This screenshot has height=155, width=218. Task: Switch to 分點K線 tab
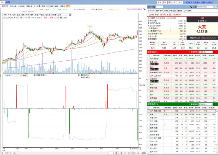point(21,6)
